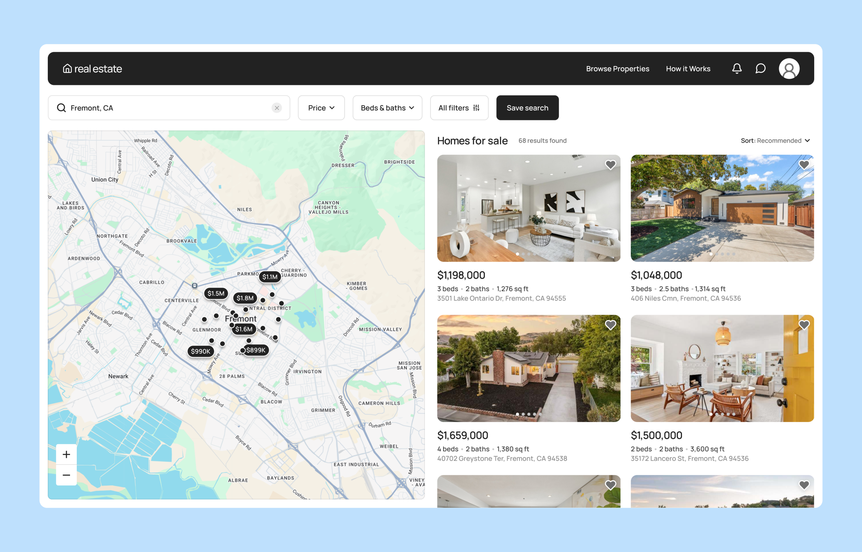This screenshot has width=862, height=552.
Task: Expand the Price dropdown
Action: pos(321,108)
